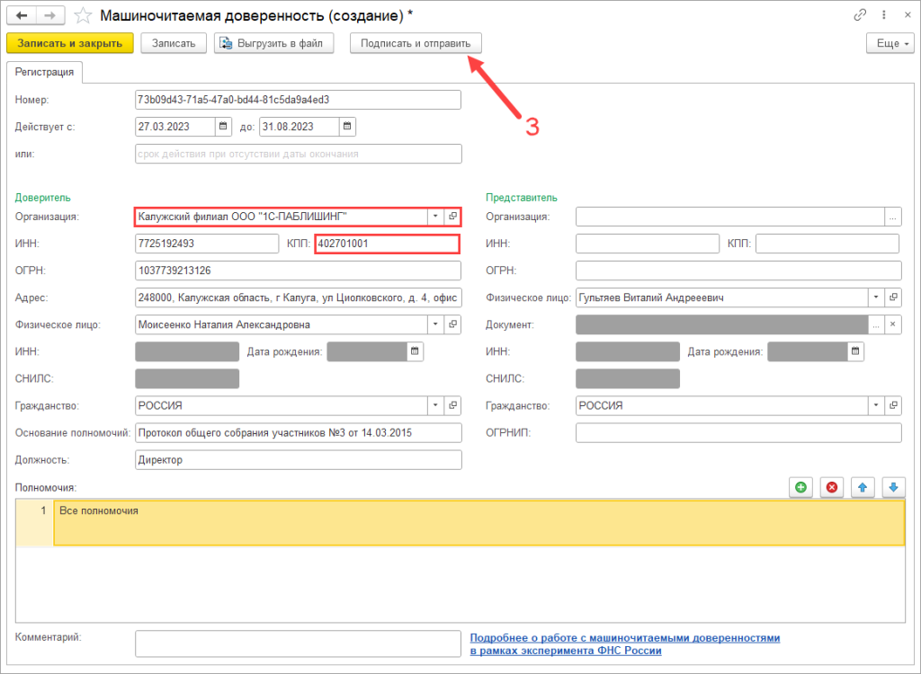Screen dimensions: 921x674
Task: Clear the Представитель document field
Action: (893, 324)
